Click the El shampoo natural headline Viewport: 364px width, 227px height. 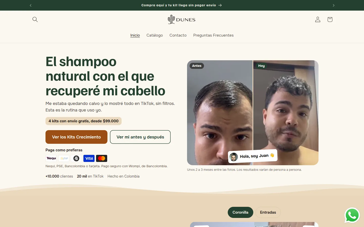[x=105, y=76]
